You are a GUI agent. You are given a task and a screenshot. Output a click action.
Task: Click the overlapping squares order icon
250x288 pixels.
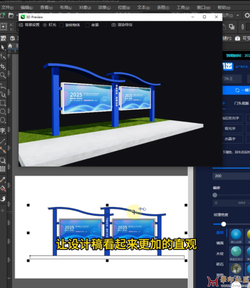[x=231, y=27]
